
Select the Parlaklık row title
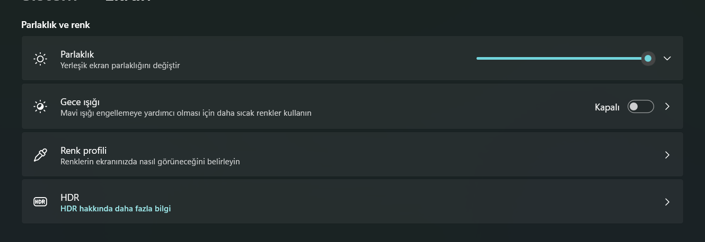tap(77, 54)
